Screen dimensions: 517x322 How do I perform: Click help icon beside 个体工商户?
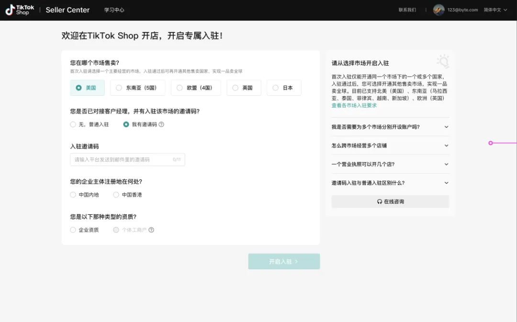click(151, 230)
